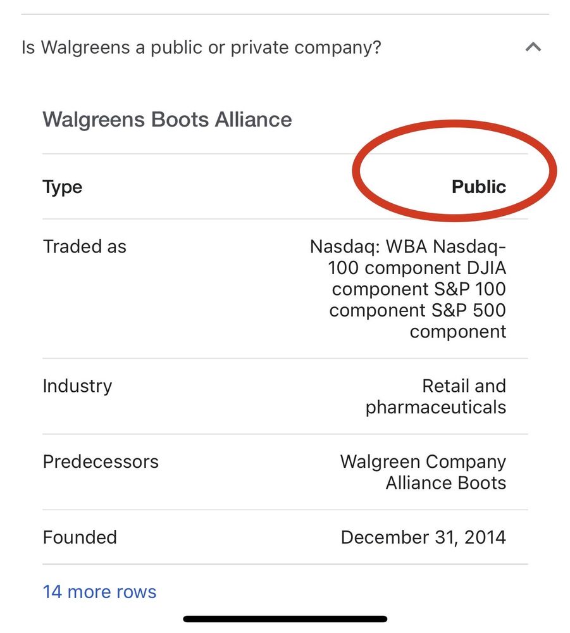570x633 pixels.
Task: Tap the Walgreens Boots Alliance heading
Action: coord(167,120)
